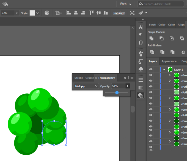
Task: Switch to the Appearance tab
Action: pyautogui.click(x=169, y=61)
